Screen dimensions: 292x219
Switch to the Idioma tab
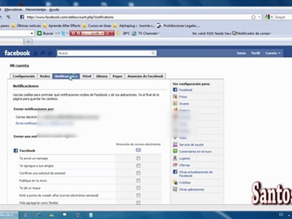(x=102, y=76)
